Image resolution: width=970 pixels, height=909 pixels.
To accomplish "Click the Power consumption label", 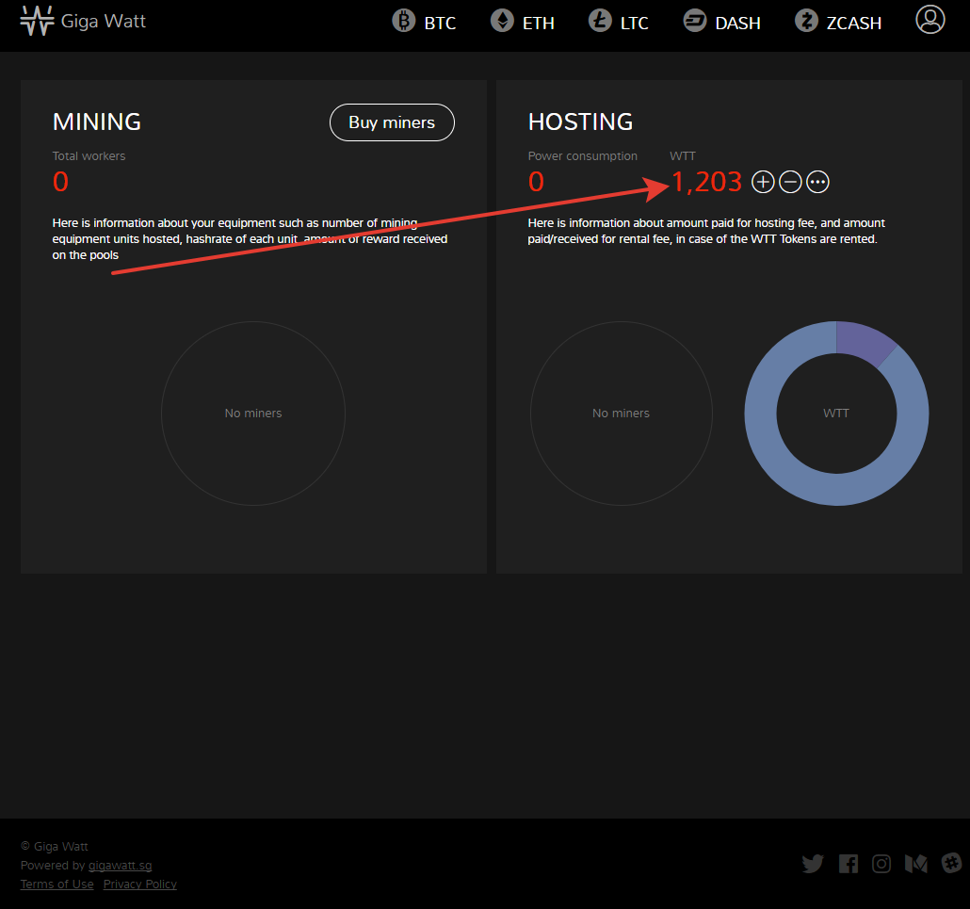I will click(582, 156).
